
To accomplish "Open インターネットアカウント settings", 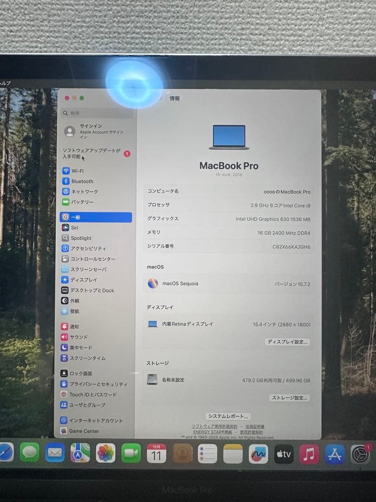I will [x=91, y=420].
